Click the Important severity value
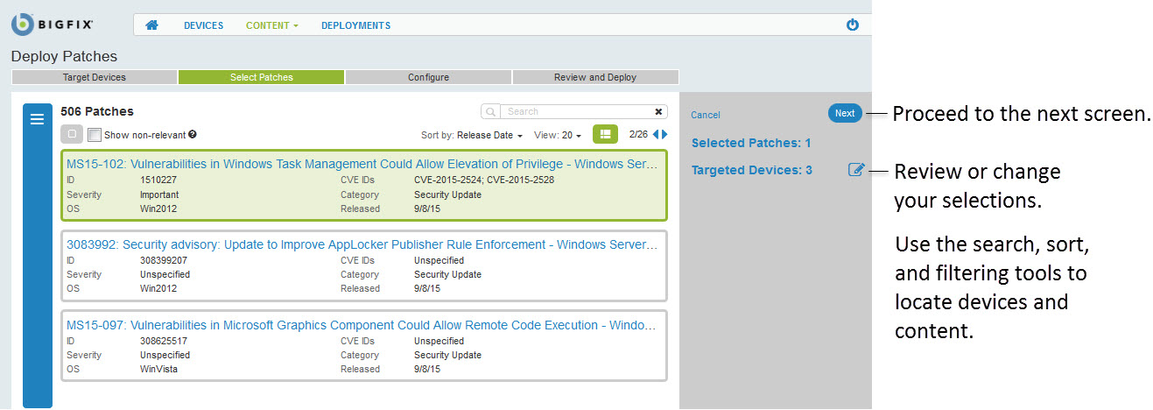Screen dimensions: 1153x410 point(159,194)
